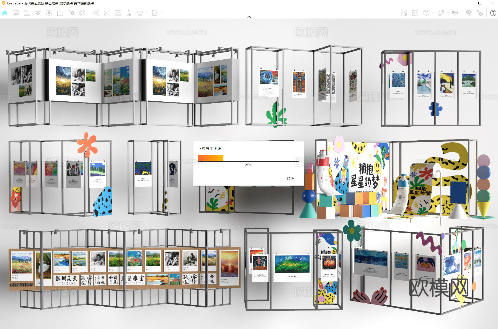Click the 取消 cancel button in export dialog
This screenshot has height=329, width=498.
290,179
